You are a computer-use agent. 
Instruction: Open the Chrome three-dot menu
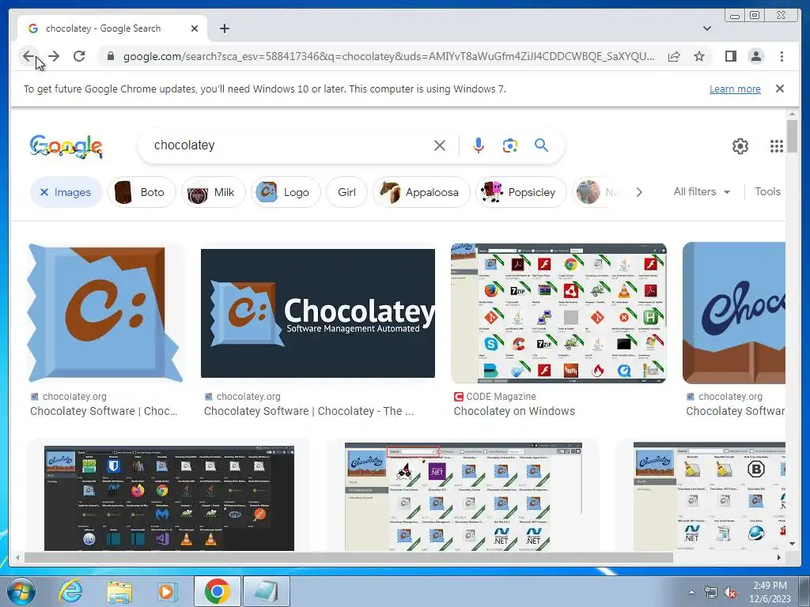782,56
